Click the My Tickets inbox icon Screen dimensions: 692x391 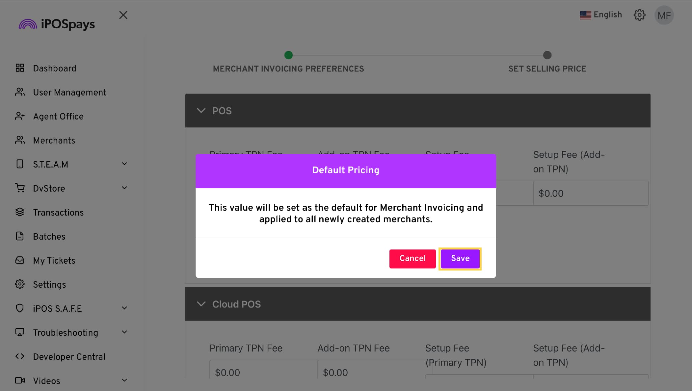[20, 260]
